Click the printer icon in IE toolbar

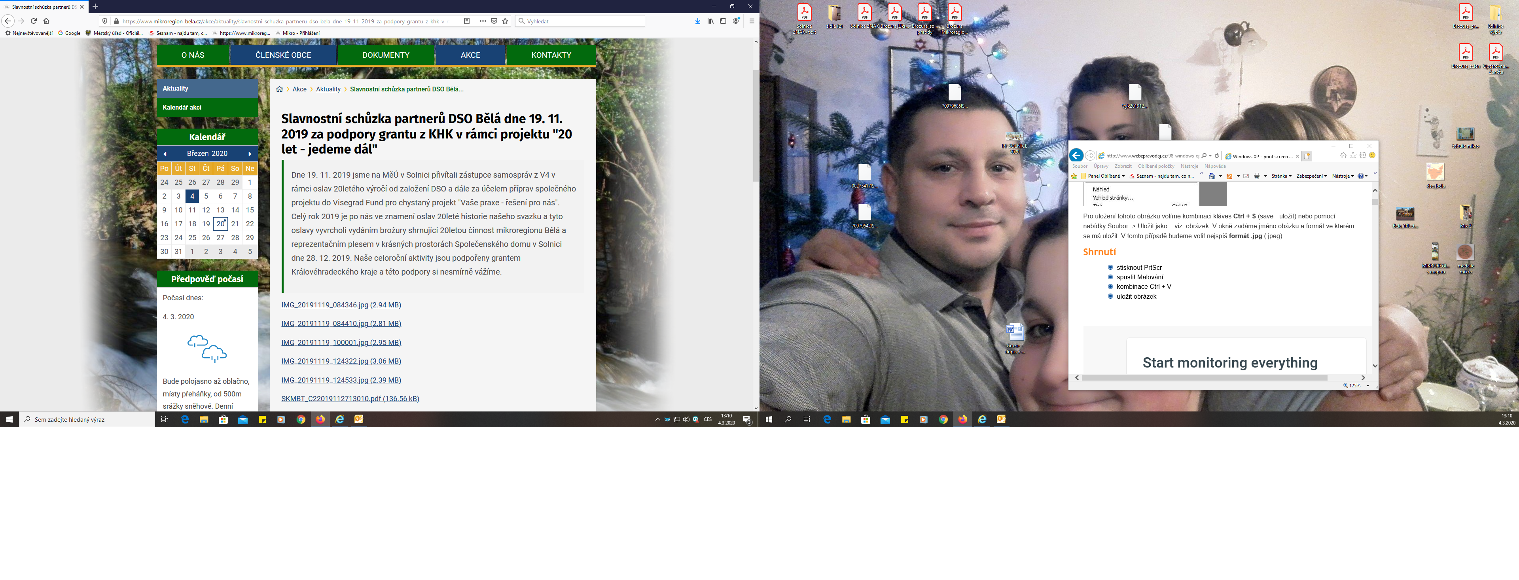tap(1257, 176)
